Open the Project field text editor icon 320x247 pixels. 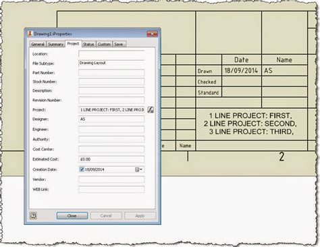coord(151,110)
